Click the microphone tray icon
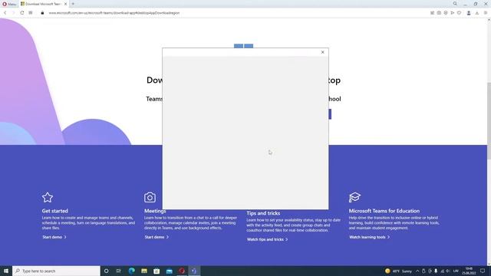 pyautogui.click(x=436, y=271)
